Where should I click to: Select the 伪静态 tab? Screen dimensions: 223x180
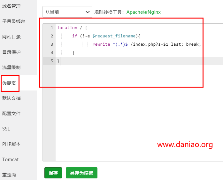tap(9, 83)
